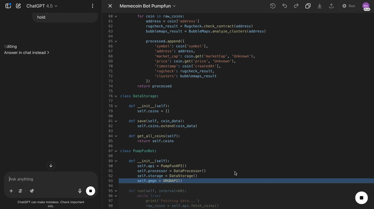Click the 'return processed' line
This screenshot has width=374, height=209.
tap(154, 86)
